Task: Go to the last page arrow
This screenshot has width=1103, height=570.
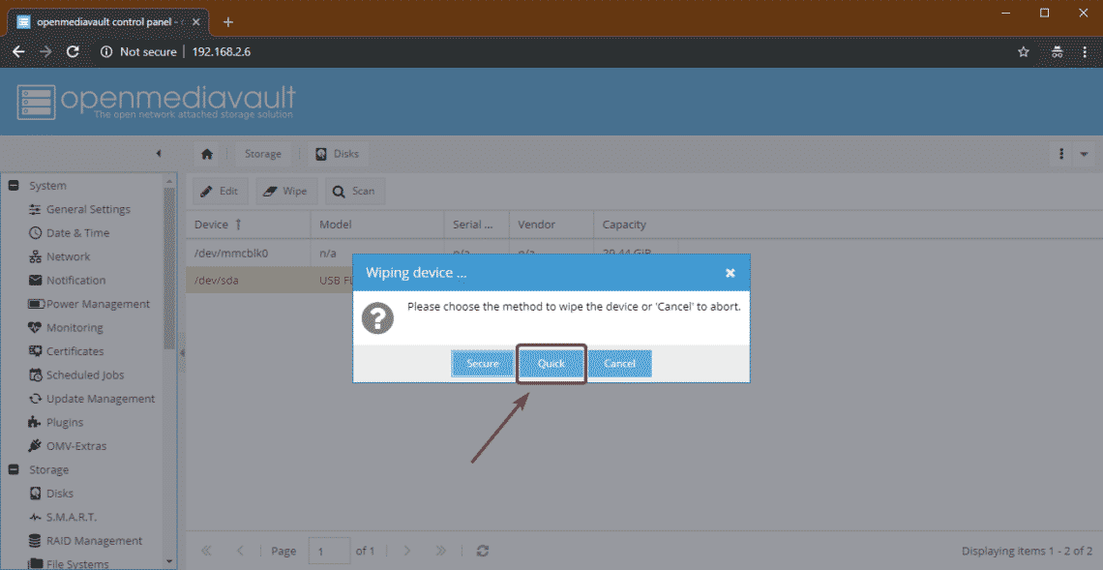Action: coord(440,551)
